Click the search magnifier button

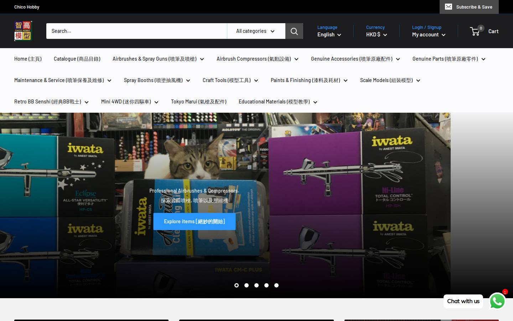(x=294, y=31)
